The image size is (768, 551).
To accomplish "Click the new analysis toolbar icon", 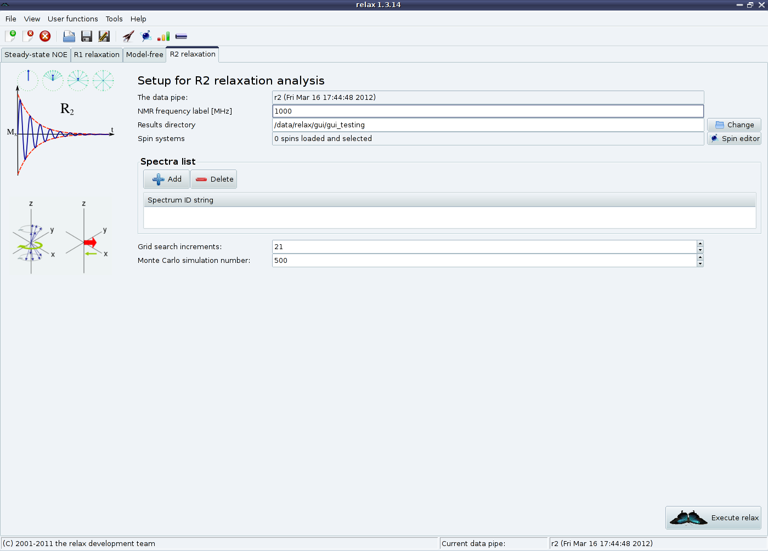I will (10, 36).
